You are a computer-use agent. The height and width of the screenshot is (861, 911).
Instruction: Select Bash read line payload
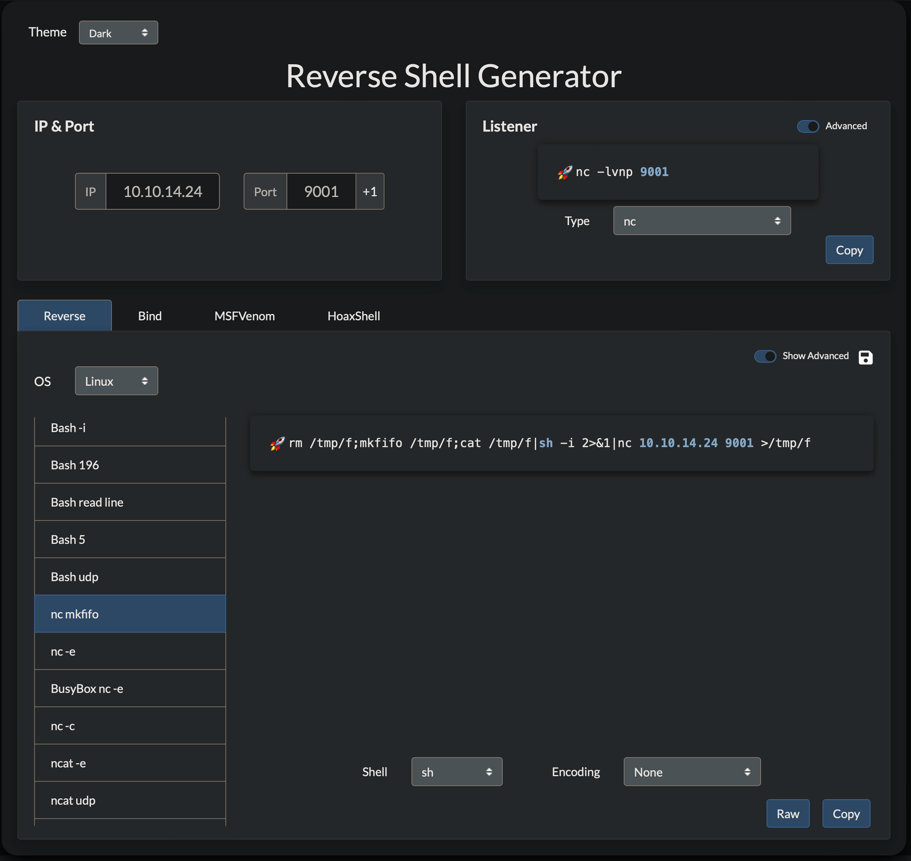(130, 502)
